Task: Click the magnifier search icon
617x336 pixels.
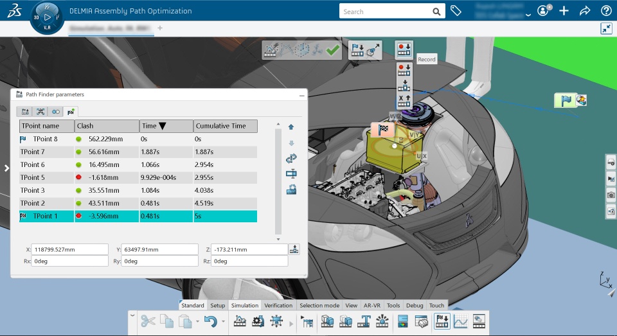Action: (x=436, y=12)
